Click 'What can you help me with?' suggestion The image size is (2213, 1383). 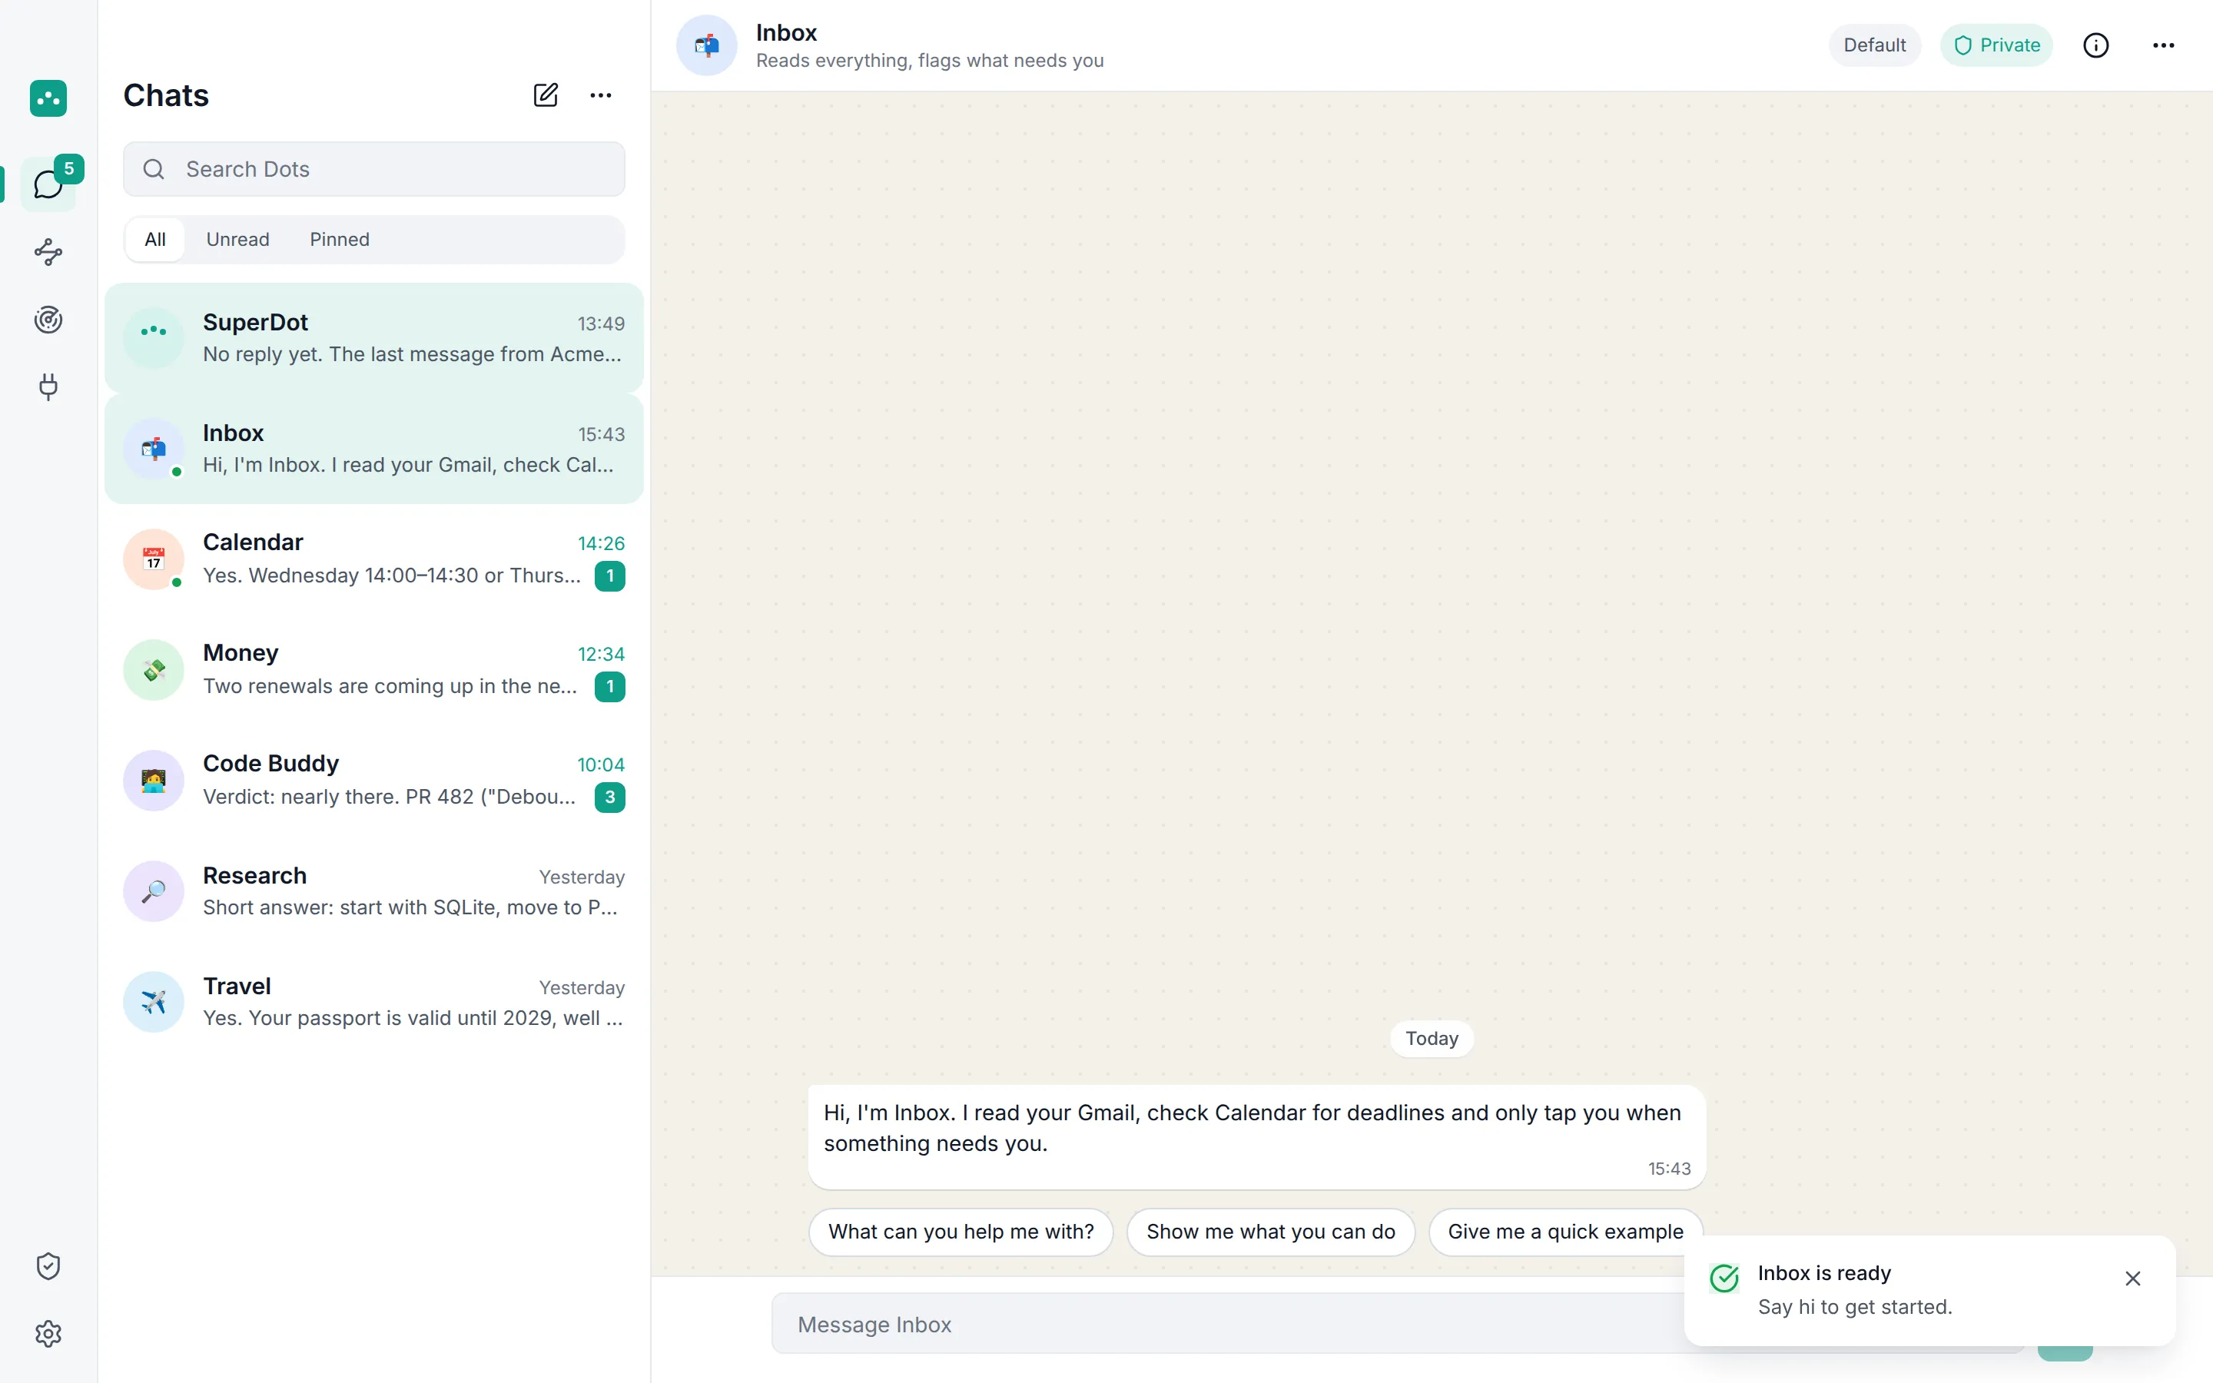[x=961, y=1231]
